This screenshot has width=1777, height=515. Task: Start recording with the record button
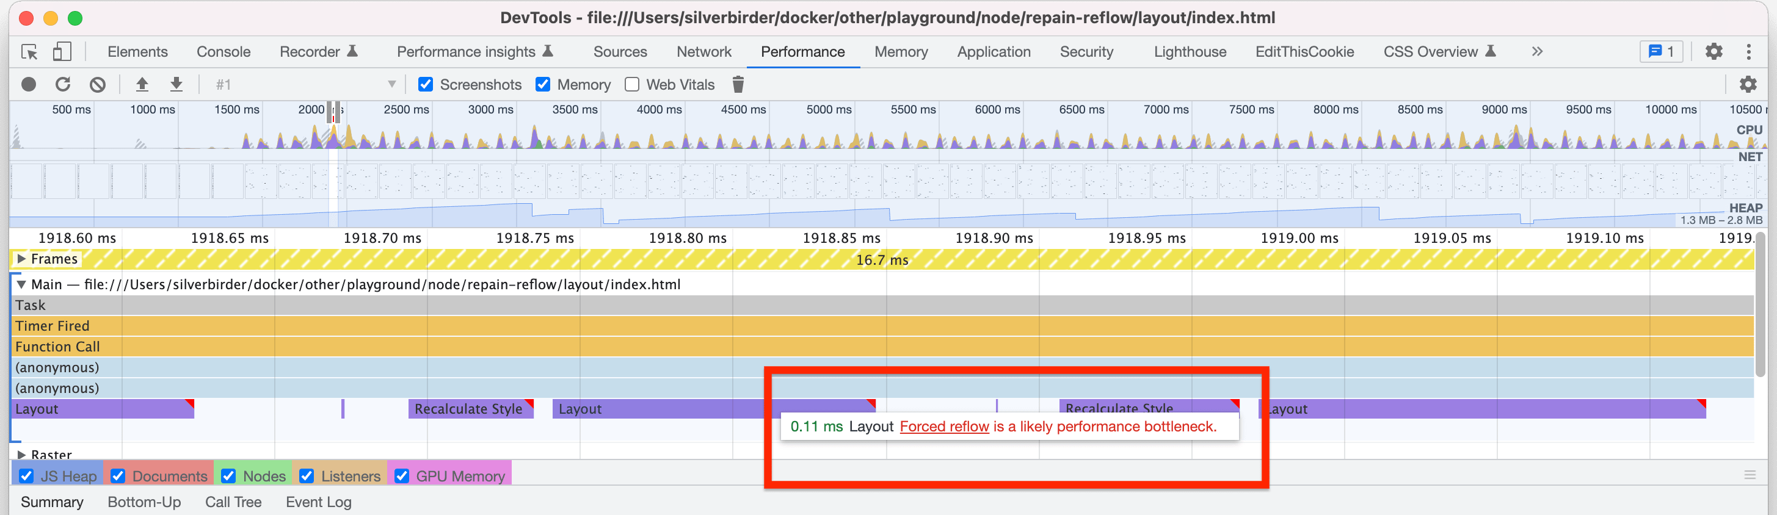[29, 85]
